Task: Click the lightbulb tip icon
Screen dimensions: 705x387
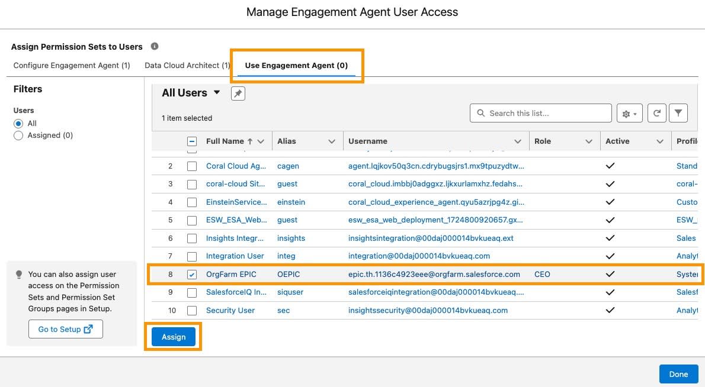Action: click(19, 275)
